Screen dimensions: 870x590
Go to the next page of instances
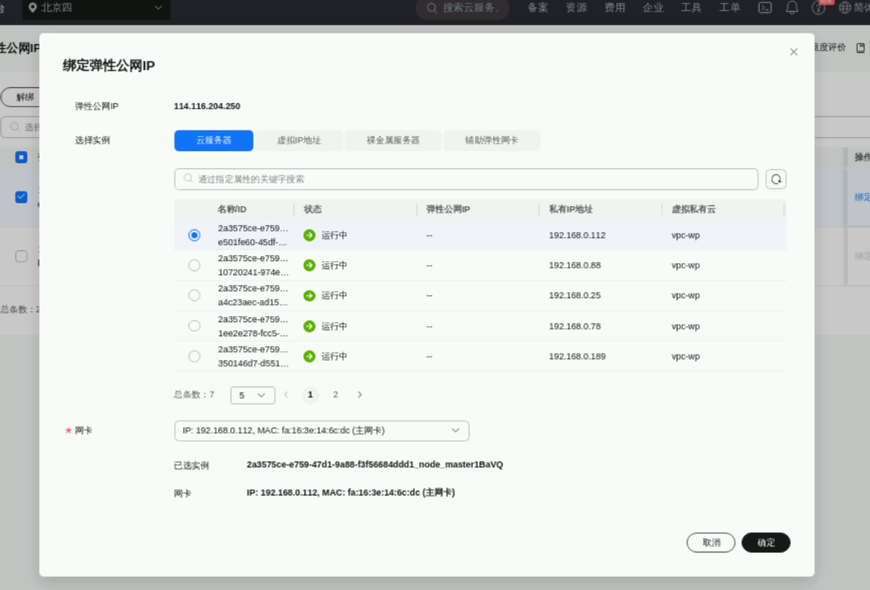[x=360, y=395]
